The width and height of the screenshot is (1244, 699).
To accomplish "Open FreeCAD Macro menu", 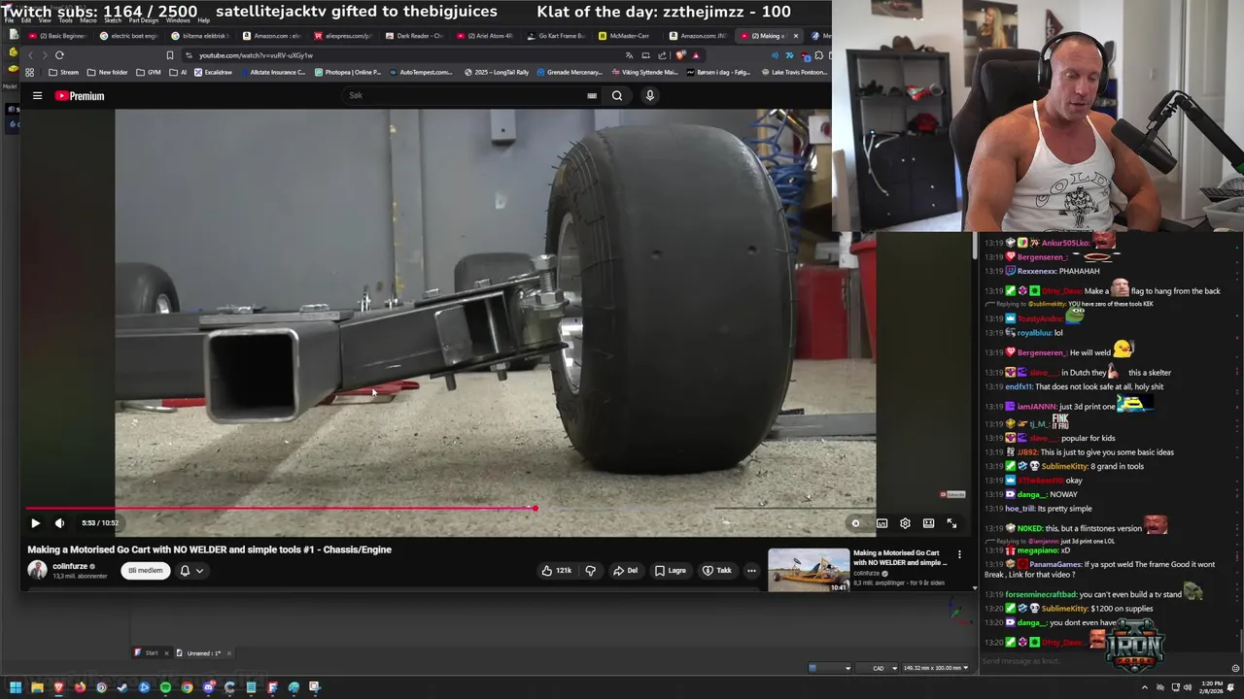I will (x=88, y=20).
